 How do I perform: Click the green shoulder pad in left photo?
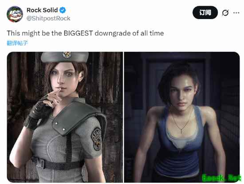pos(77,118)
